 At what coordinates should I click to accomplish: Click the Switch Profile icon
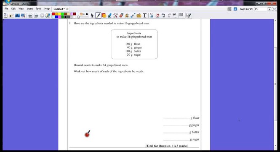coord(11,16)
